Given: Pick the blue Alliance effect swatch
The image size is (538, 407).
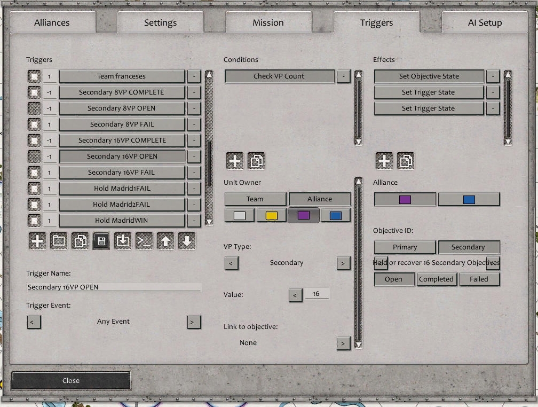Looking at the screenshot, I should 469,200.
